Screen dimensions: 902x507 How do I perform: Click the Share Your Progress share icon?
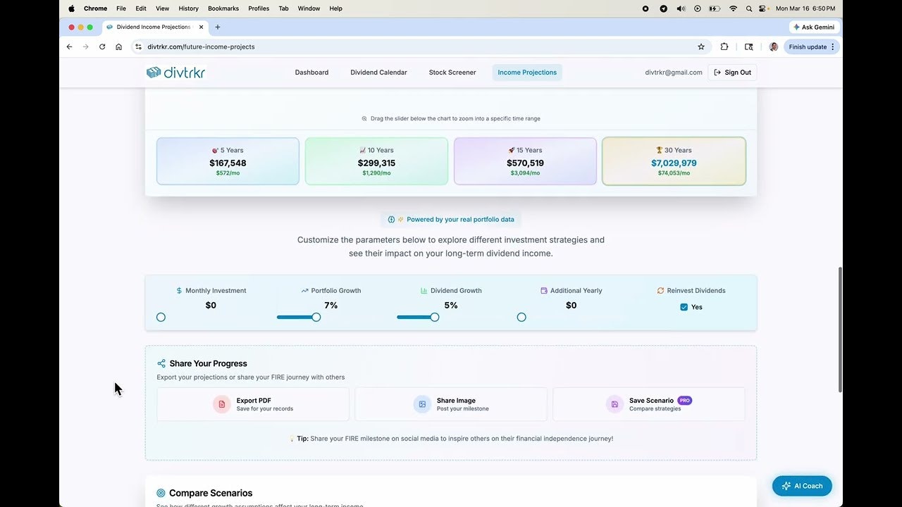pyautogui.click(x=161, y=363)
